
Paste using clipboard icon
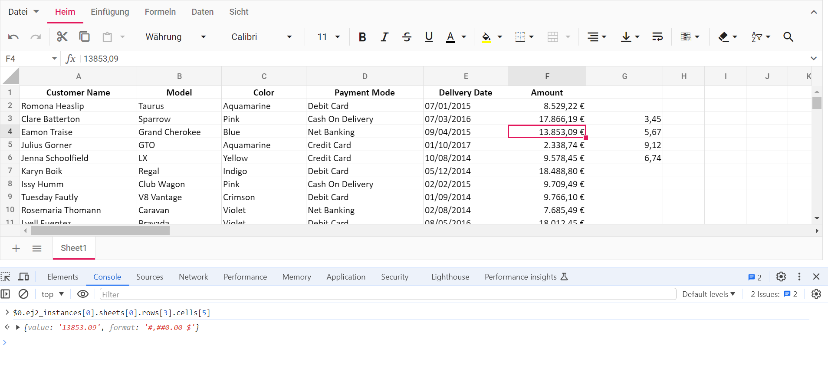(107, 37)
